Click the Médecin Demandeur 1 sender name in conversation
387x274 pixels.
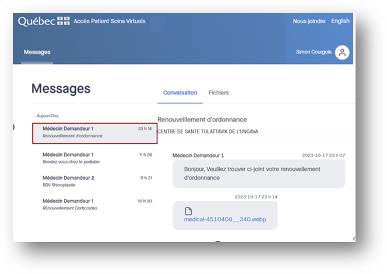pyautogui.click(x=198, y=155)
